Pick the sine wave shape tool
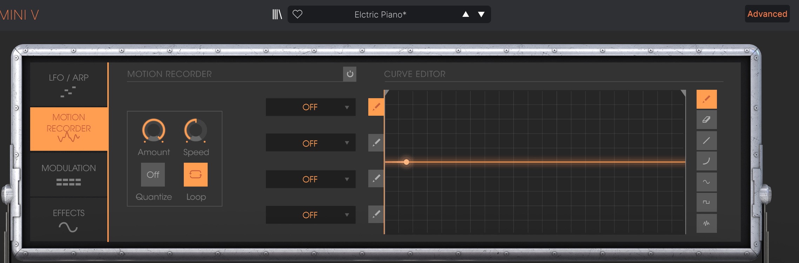 point(706,182)
